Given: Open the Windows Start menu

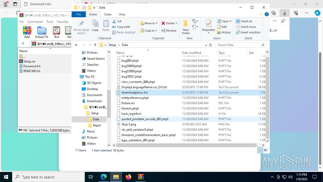Looking at the screenshot, I should [6, 177].
